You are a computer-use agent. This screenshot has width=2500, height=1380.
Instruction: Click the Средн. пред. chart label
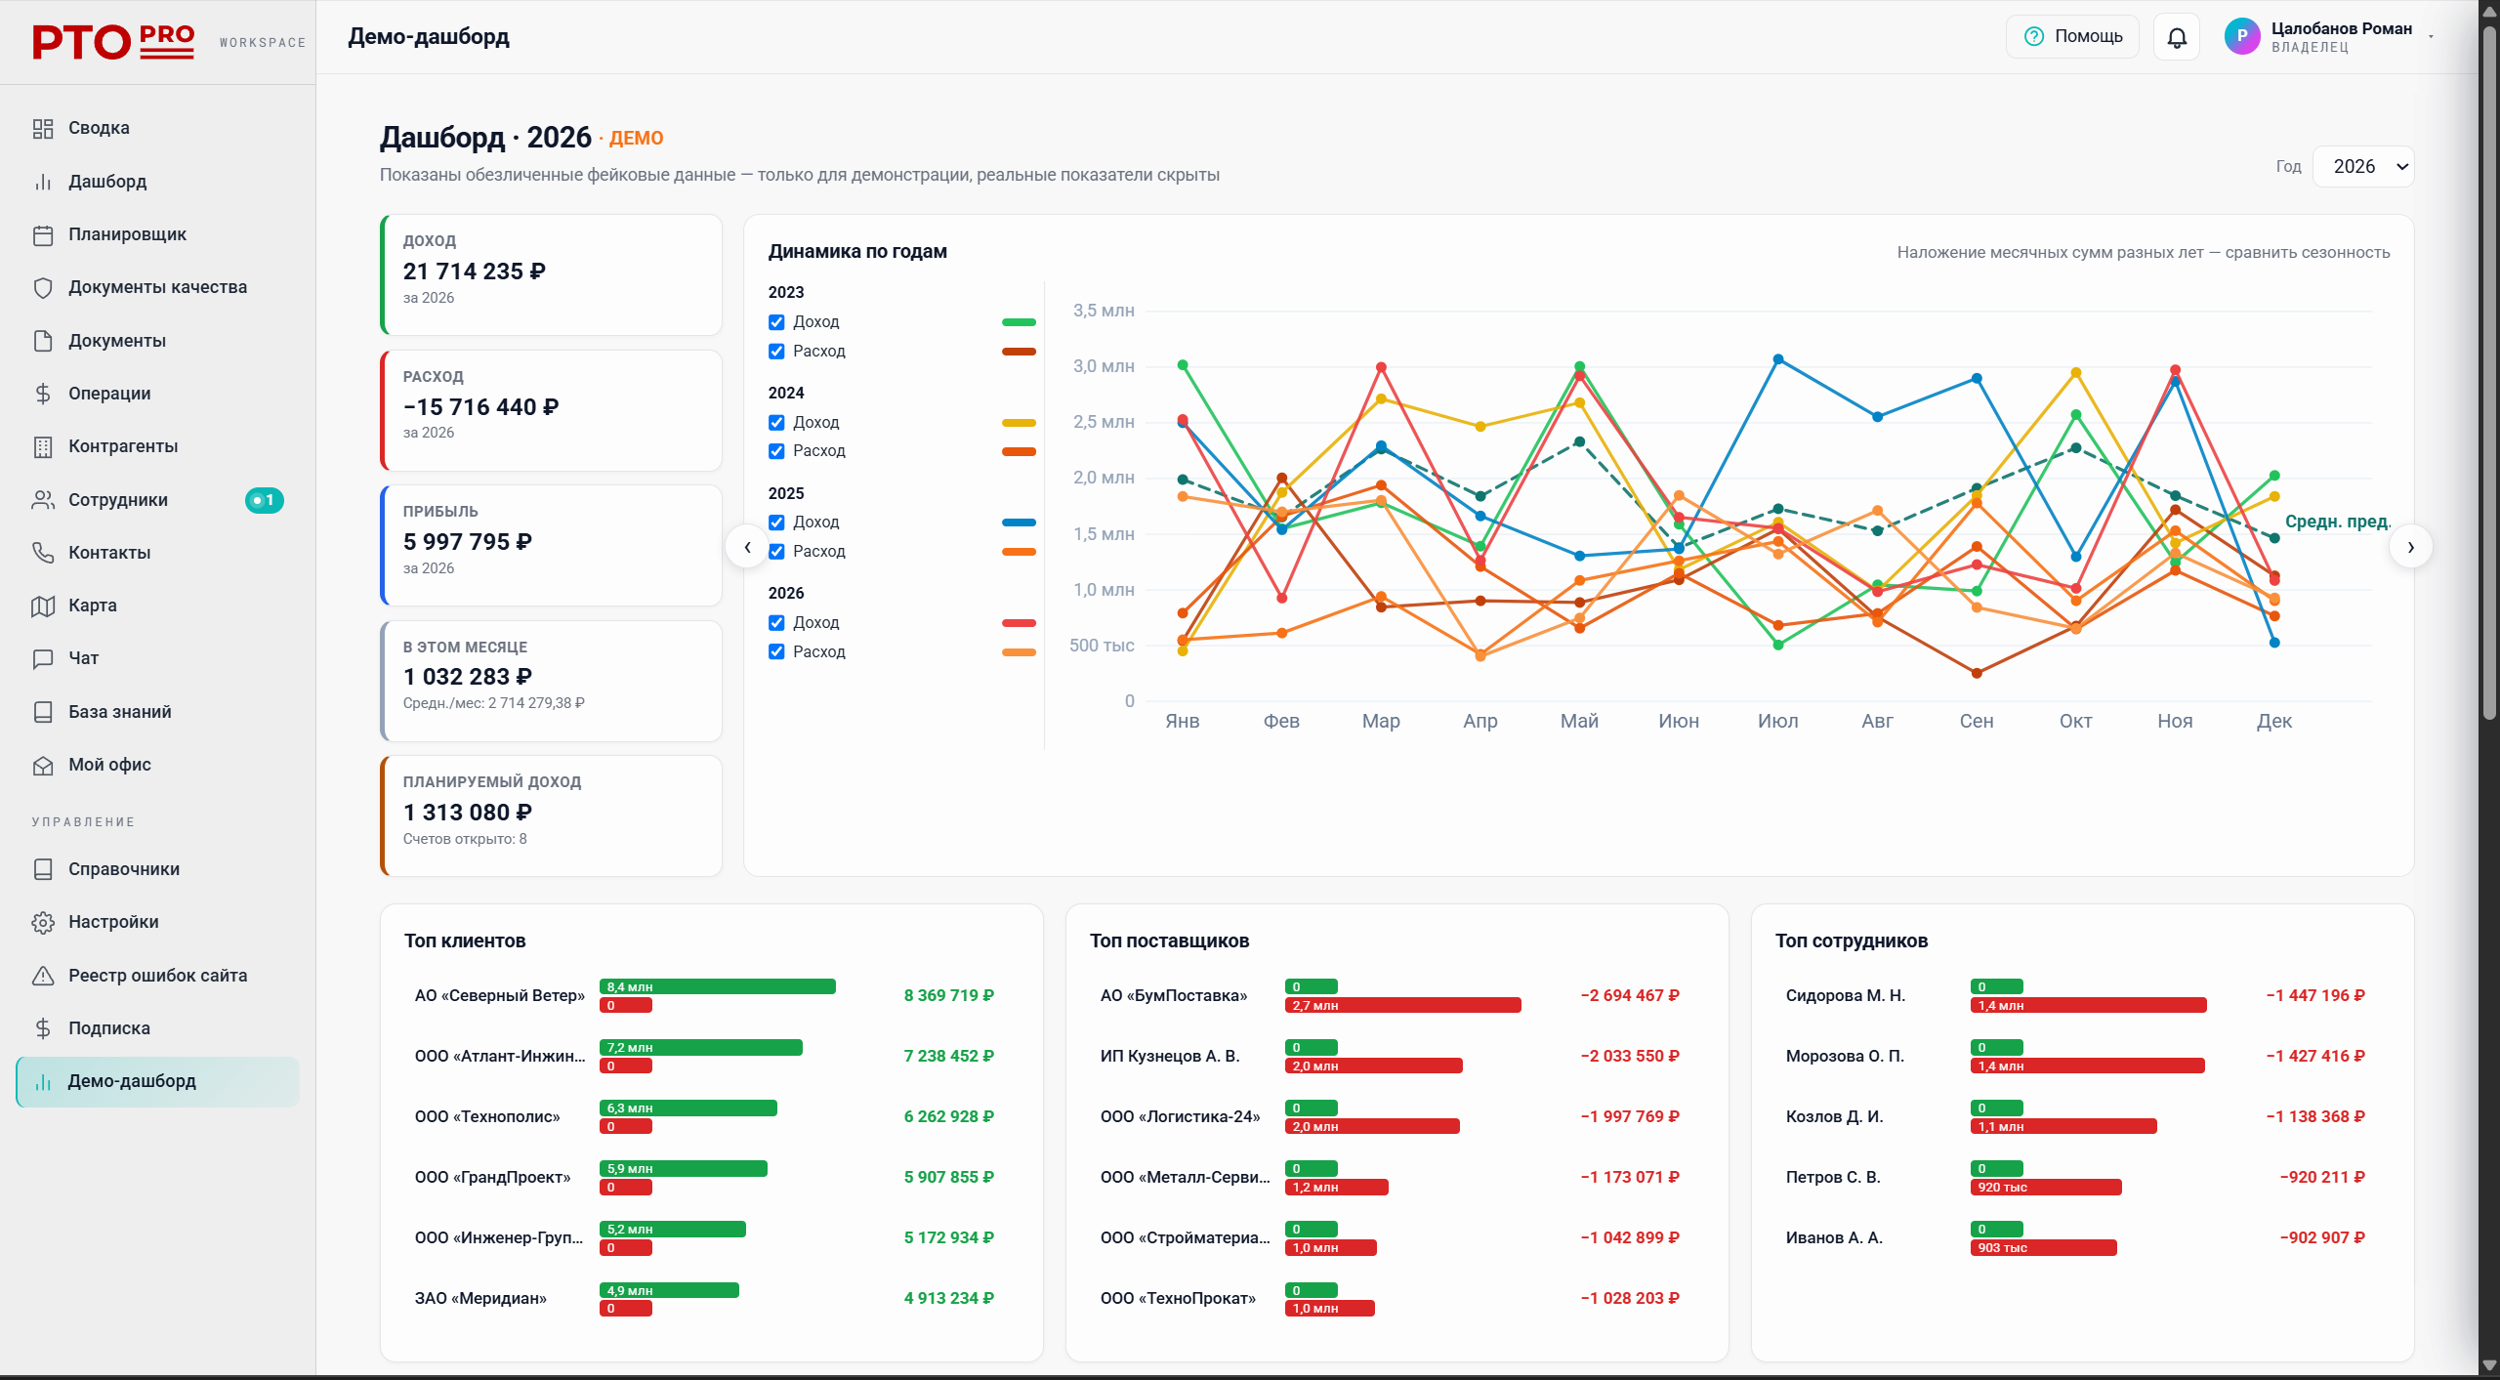tap(2338, 522)
